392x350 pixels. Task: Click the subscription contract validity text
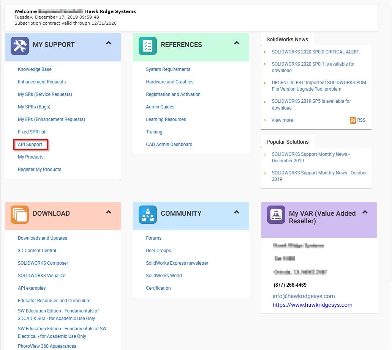pos(65,23)
